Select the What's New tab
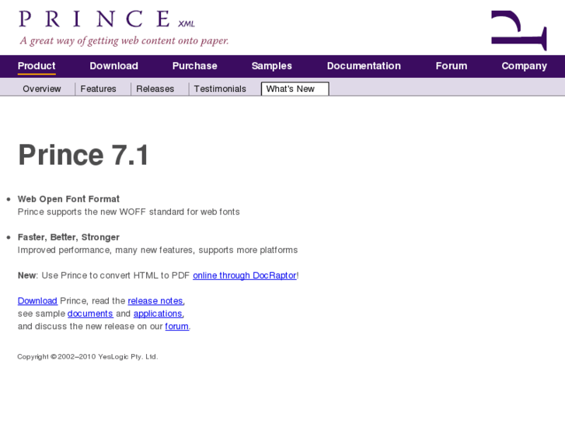 pos(295,89)
